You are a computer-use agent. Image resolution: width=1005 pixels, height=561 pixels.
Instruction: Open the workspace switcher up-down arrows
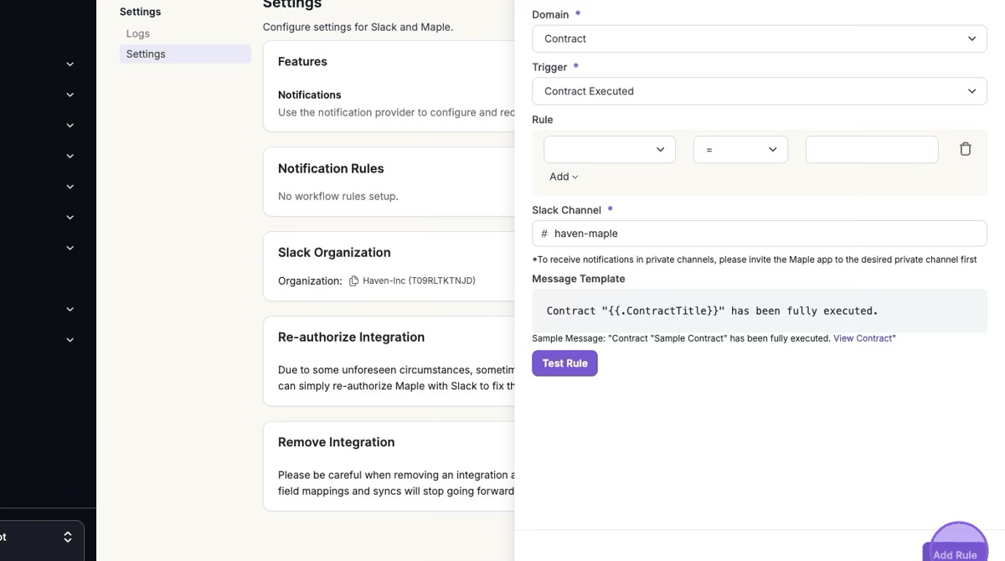pyautogui.click(x=68, y=537)
